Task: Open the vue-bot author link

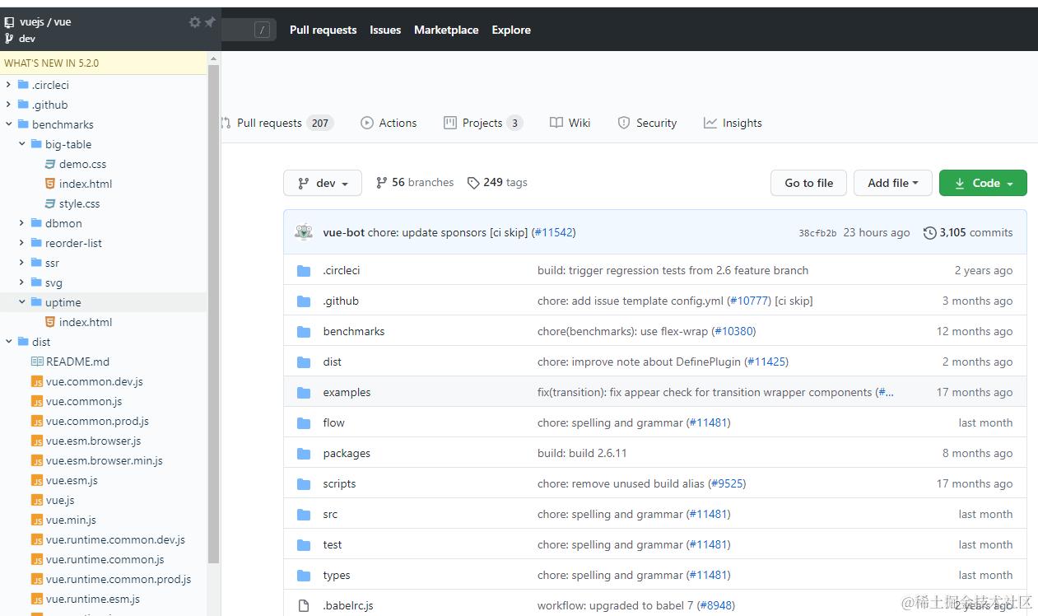Action: tap(343, 232)
